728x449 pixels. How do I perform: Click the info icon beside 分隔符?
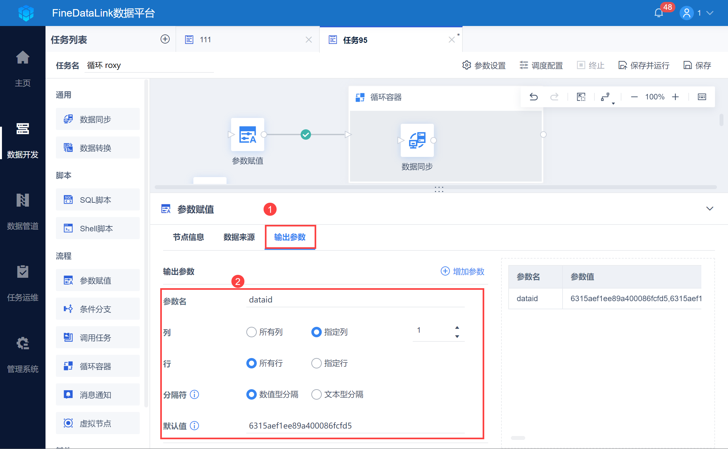coord(194,394)
